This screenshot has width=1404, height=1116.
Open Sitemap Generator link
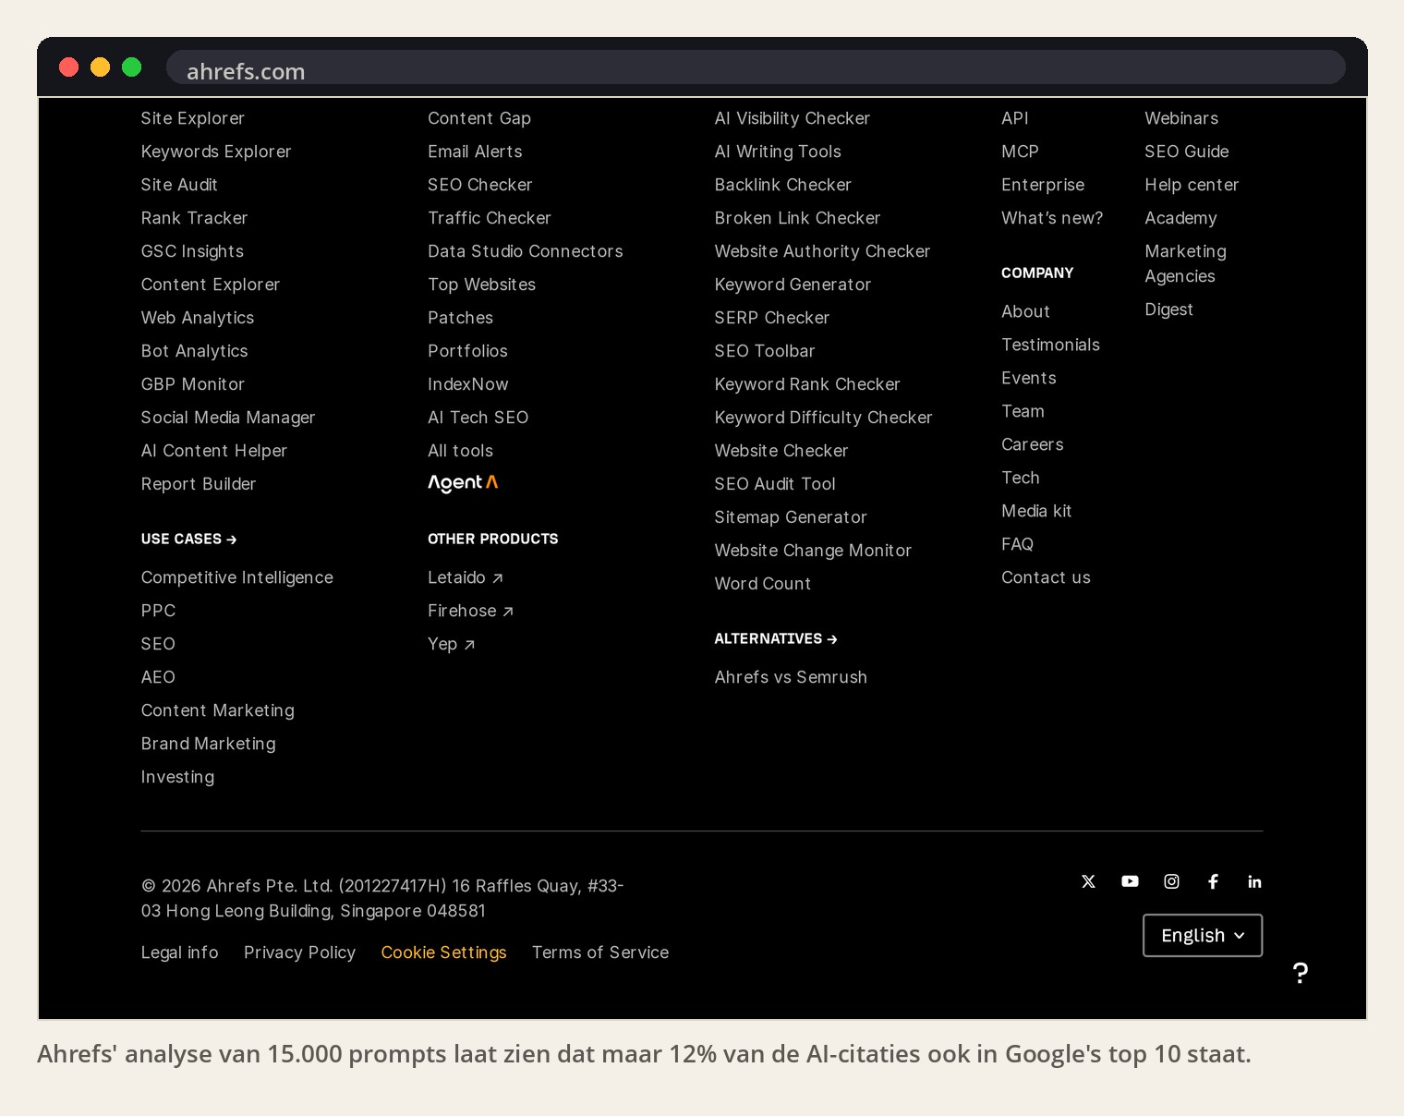tap(791, 517)
